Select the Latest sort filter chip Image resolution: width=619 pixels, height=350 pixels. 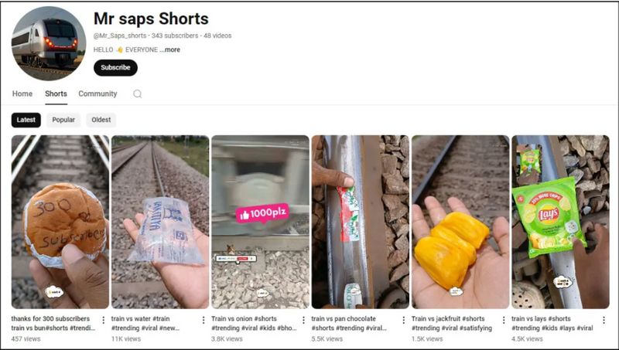point(26,120)
